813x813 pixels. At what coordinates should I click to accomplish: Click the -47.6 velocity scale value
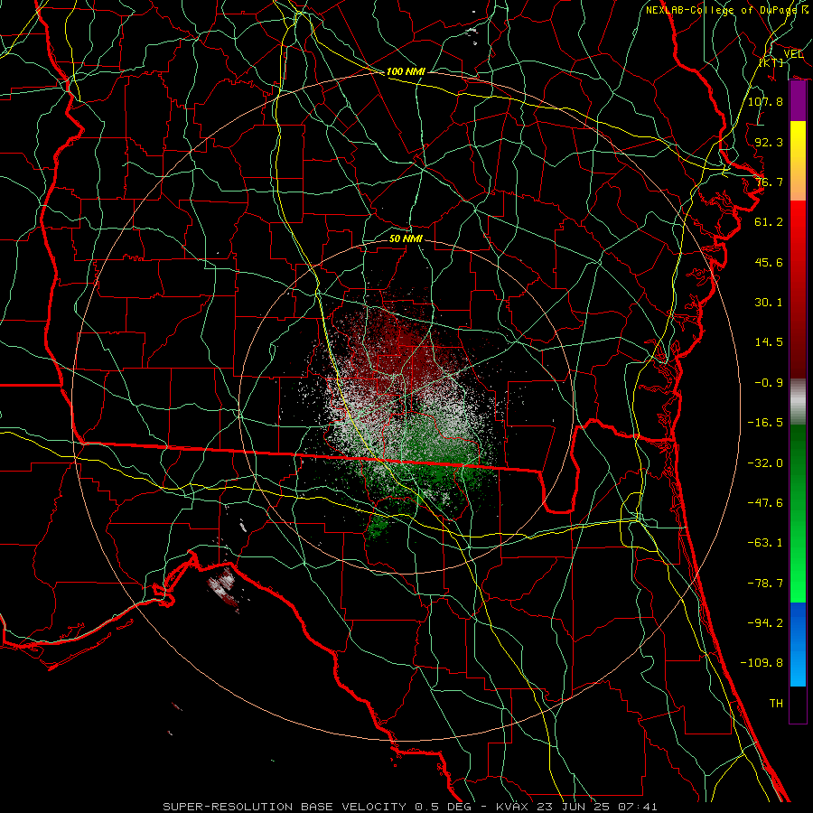pos(765,503)
